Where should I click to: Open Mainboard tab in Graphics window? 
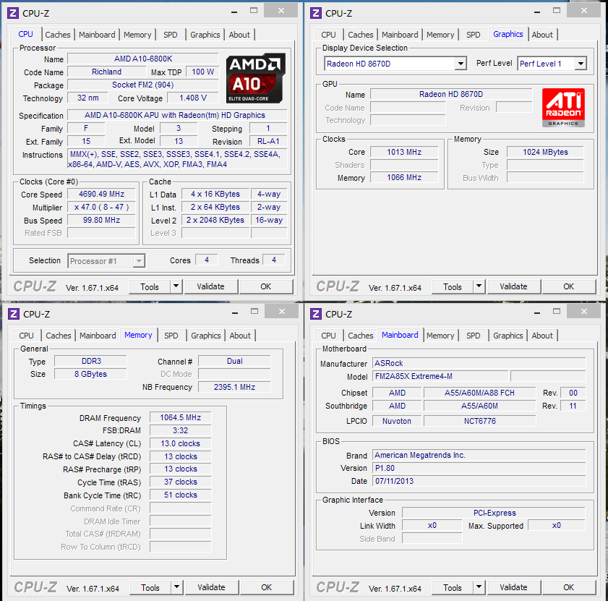[400, 35]
